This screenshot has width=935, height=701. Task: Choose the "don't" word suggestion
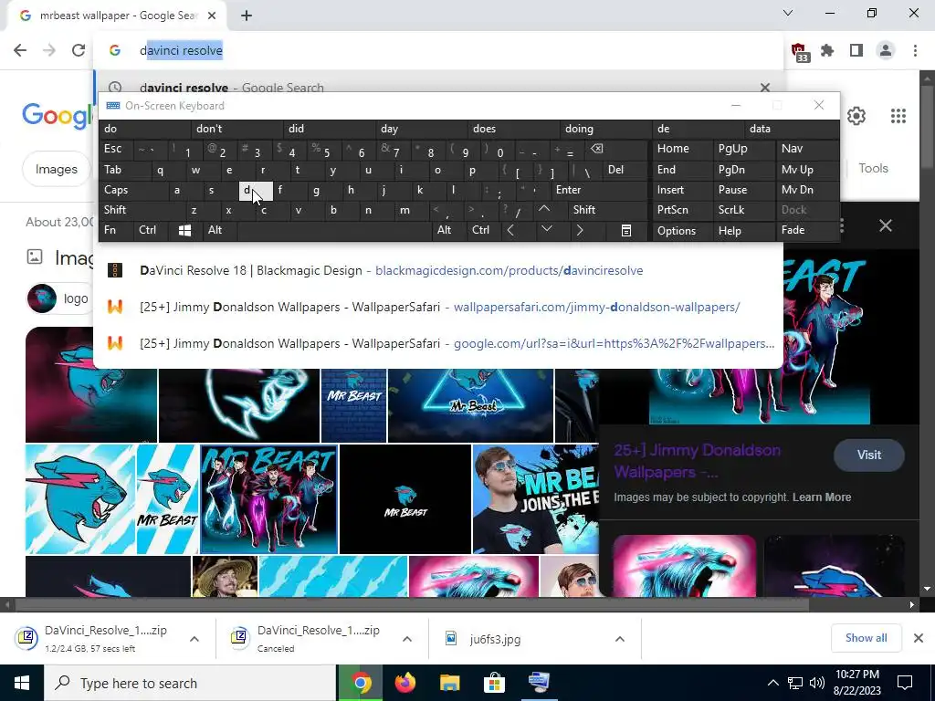coord(237,129)
